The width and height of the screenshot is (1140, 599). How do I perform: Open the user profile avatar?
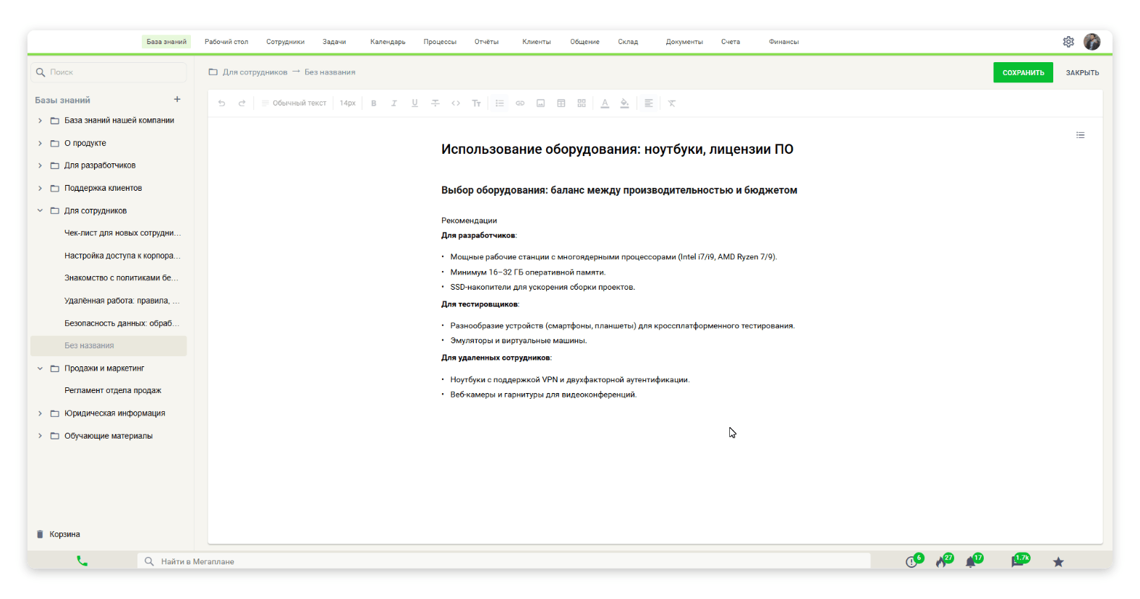[x=1092, y=42]
